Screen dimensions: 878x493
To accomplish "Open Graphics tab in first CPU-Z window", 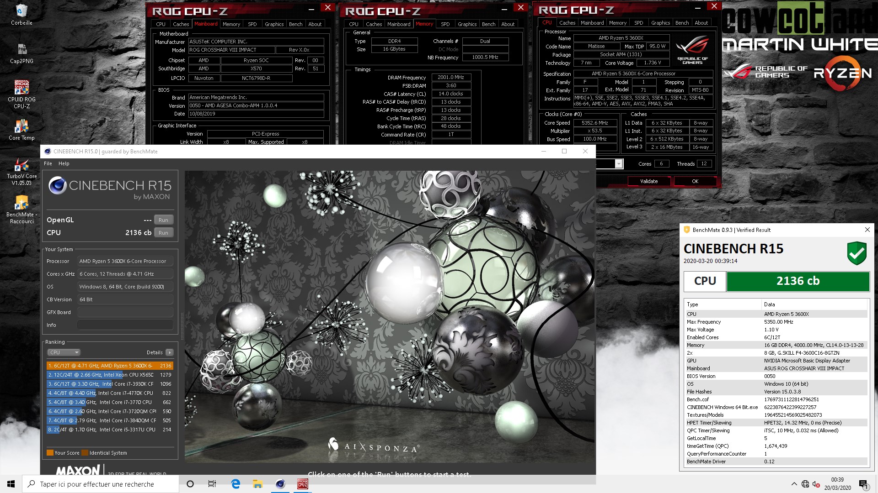I will coord(274,24).
